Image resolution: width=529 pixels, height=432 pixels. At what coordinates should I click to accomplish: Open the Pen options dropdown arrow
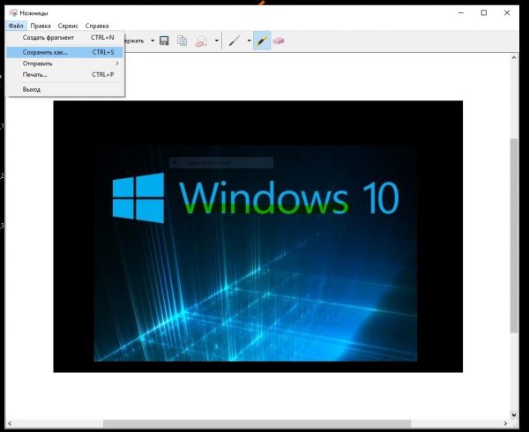tap(249, 41)
